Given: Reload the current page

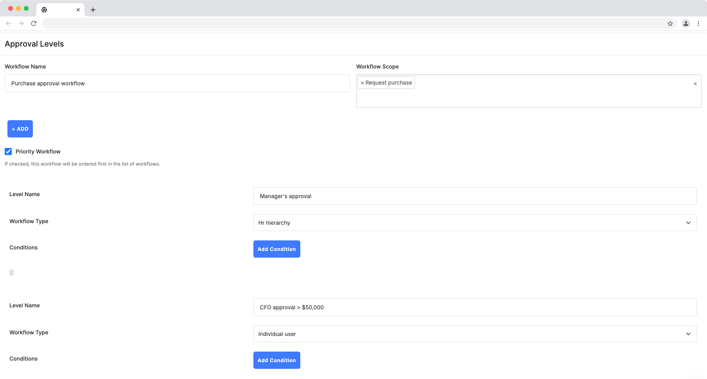Looking at the screenshot, I should tap(34, 23).
